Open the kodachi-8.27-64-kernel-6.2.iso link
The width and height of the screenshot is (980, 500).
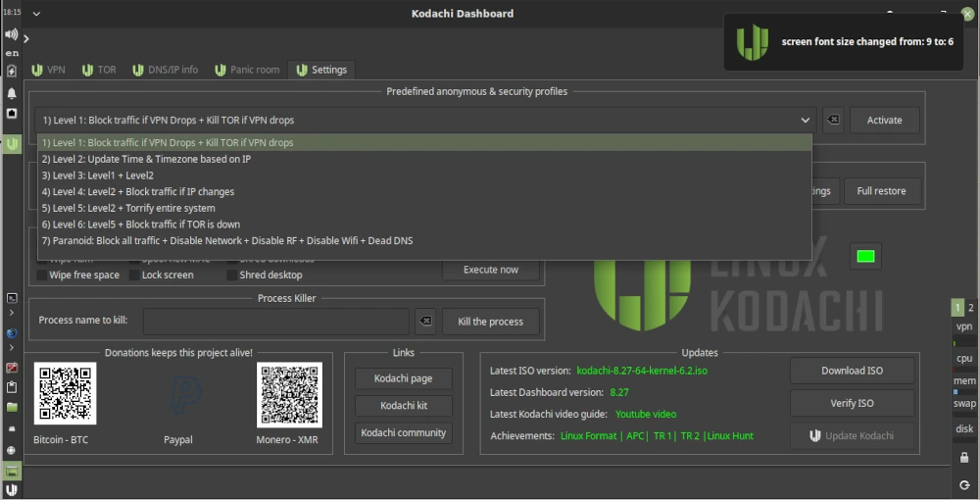(642, 371)
